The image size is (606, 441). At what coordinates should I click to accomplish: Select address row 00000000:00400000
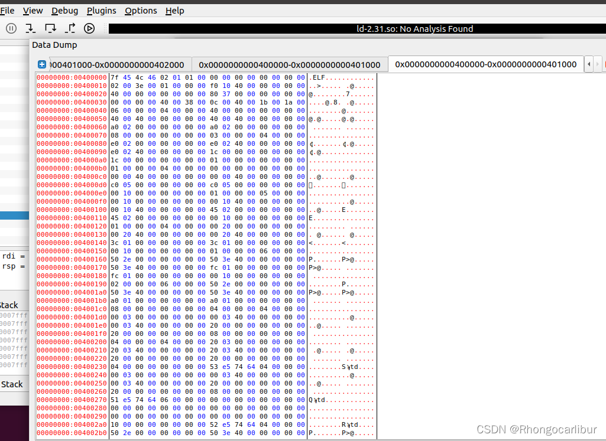72,77
